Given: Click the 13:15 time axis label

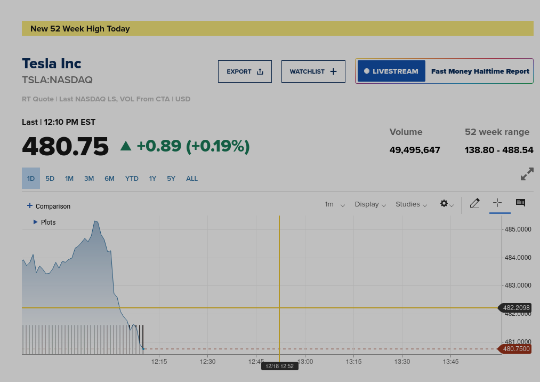Looking at the screenshot, I should click(353, 362).
